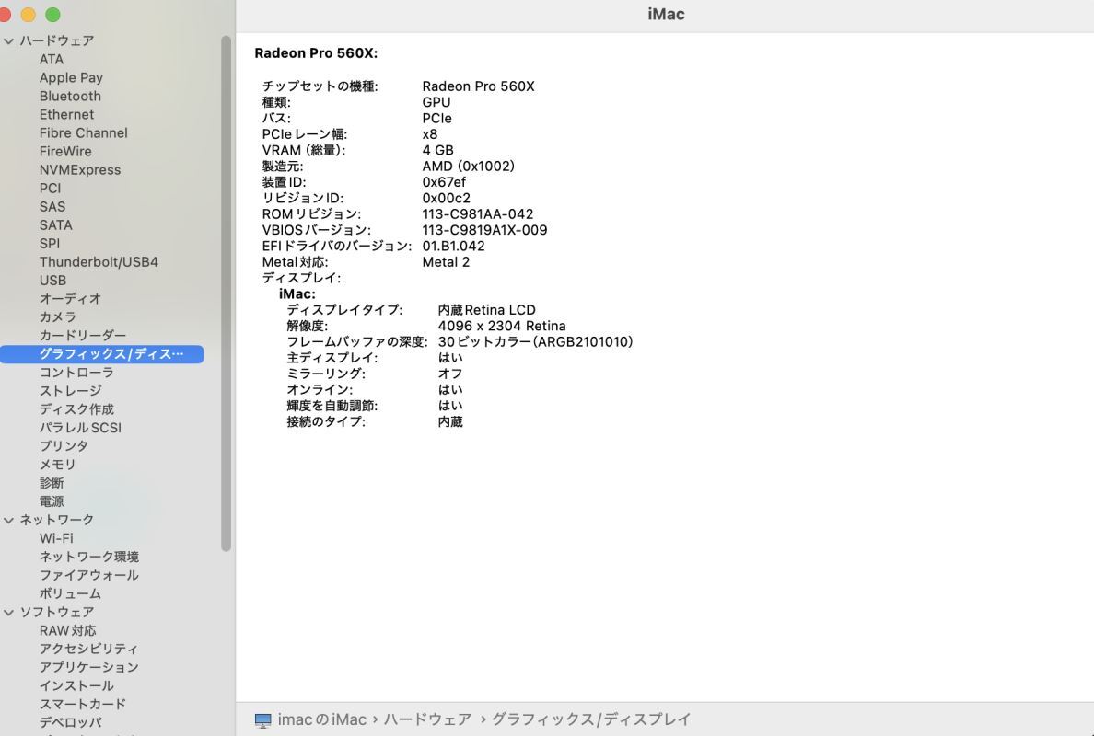
Task: Show the ストレージ information
Action: (x=70, y=391)
